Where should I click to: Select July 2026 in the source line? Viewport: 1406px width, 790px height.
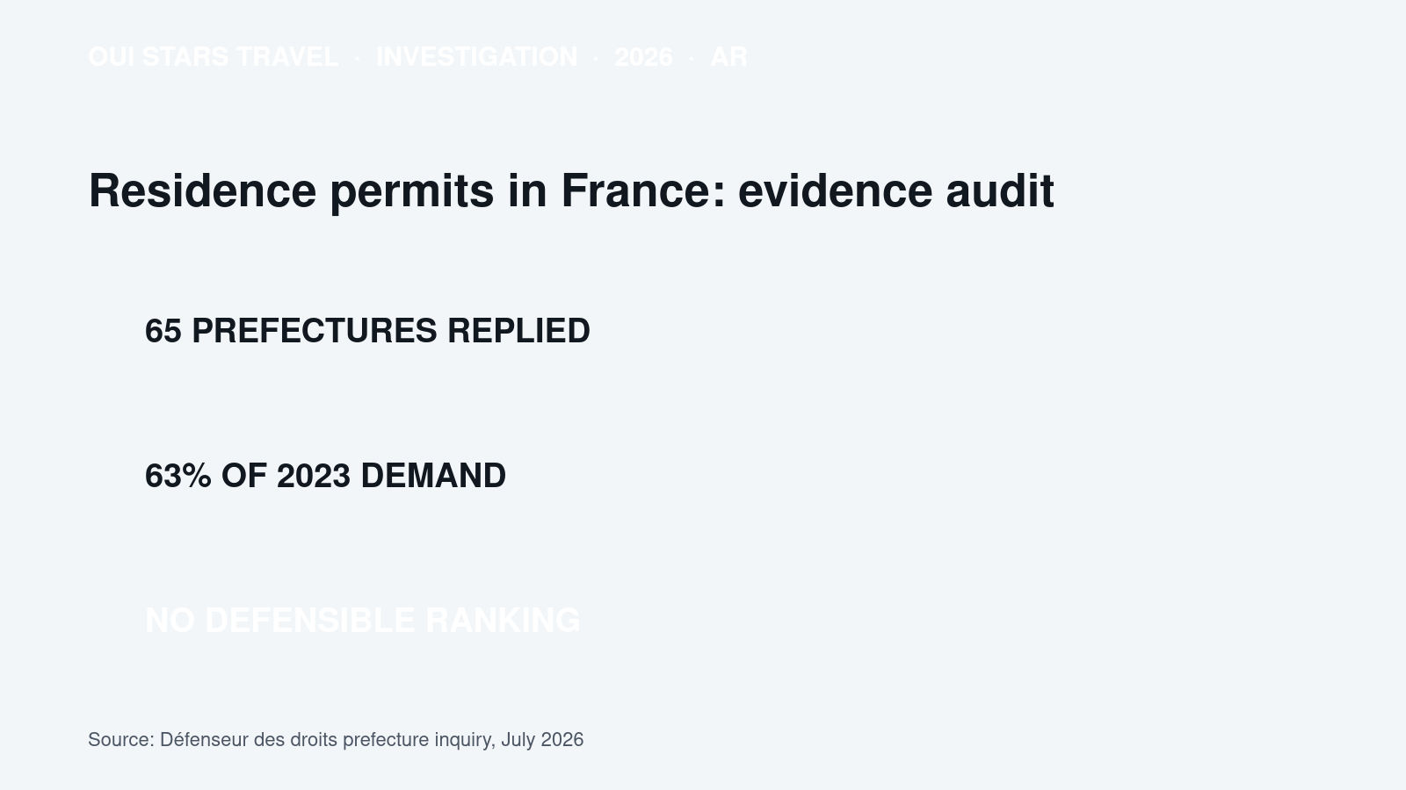point(542,740)
